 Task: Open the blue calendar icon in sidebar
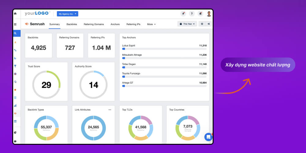coord(15,121)
